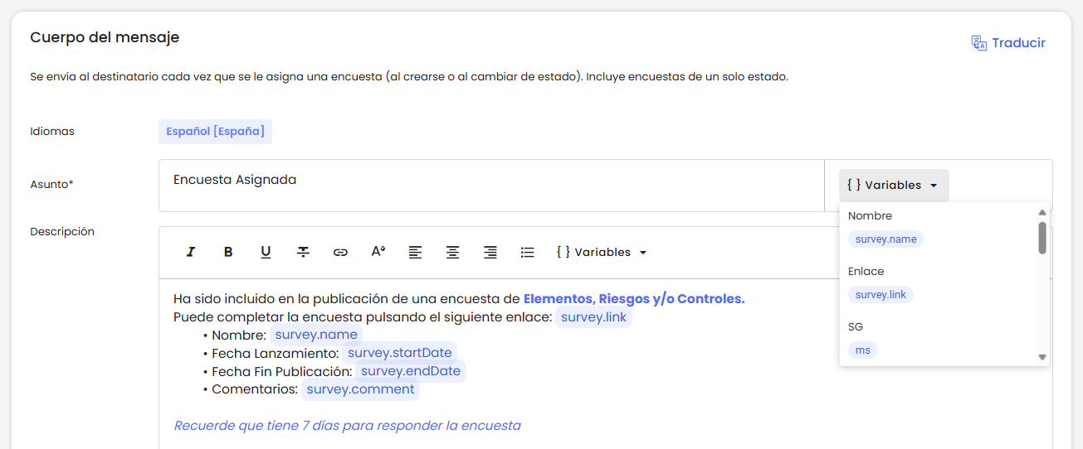
Task: Pick the ms variable under SG
Action: (863, 350)
